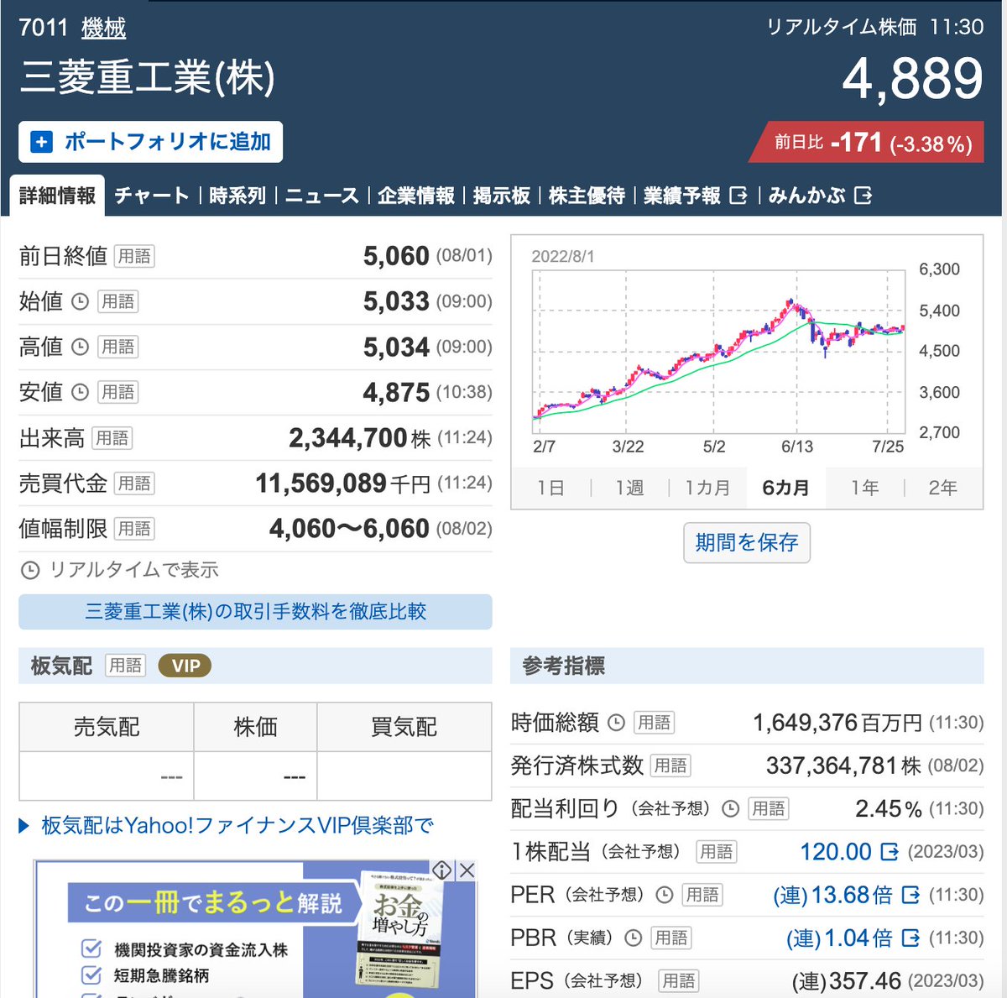This screenshot has width=1007, height=998.
Task: Set chart period to 1カ月
Action: click(x=707, y=488)
